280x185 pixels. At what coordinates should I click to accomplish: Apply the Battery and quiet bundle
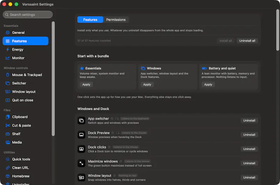pyautogui.click(x=208, y=85)
